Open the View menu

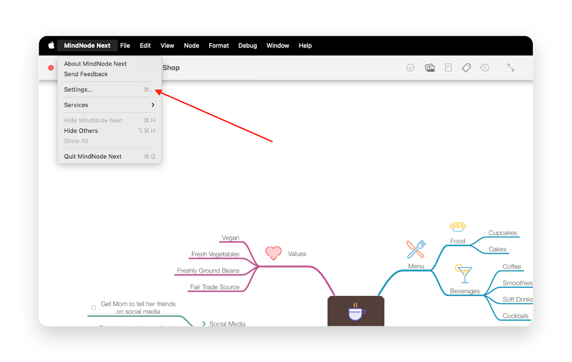tap(167, 46)
